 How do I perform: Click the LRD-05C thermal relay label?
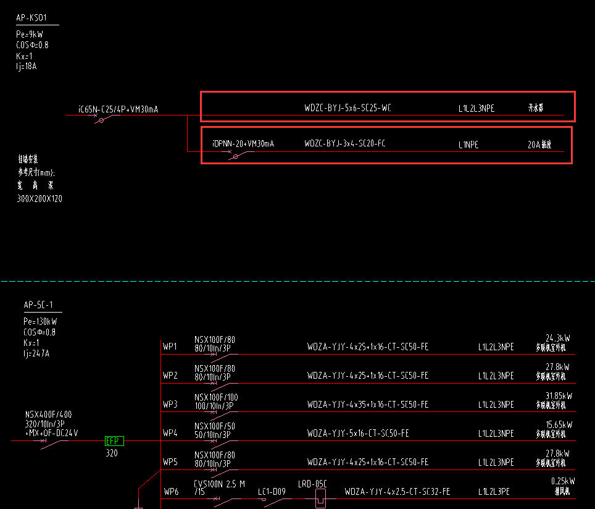[312, 484]
